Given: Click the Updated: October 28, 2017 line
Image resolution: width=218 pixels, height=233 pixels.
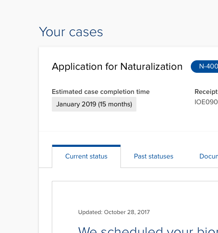Looking at the screenshot, I should 114,212.
